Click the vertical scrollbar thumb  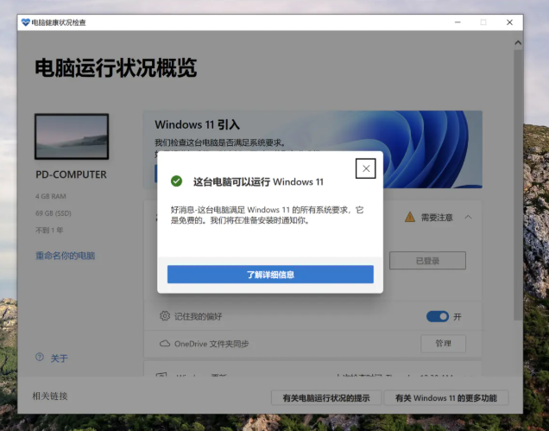pyautogui.click(x=518, y=185)
